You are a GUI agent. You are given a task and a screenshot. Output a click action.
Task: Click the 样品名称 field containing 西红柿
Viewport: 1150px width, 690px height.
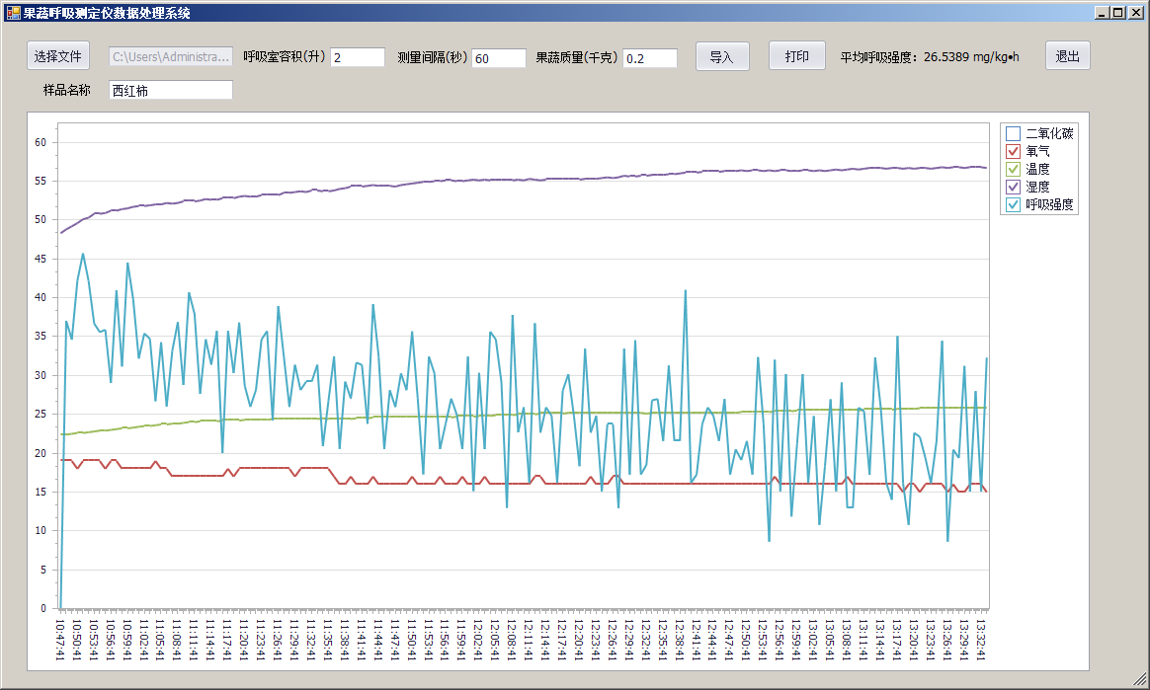click(x=170, y=91)
